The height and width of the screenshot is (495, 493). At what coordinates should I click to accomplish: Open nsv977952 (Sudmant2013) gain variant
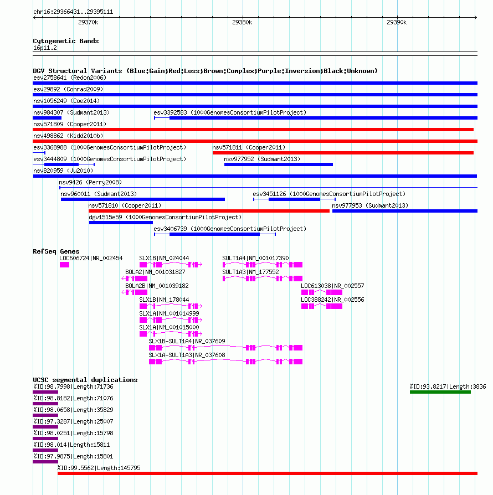[279, 164]
